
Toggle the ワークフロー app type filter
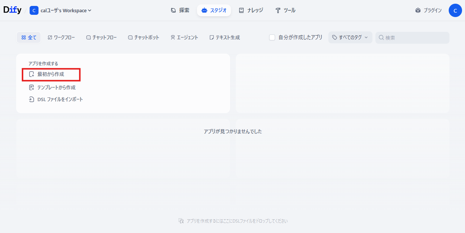pos(61,37)
